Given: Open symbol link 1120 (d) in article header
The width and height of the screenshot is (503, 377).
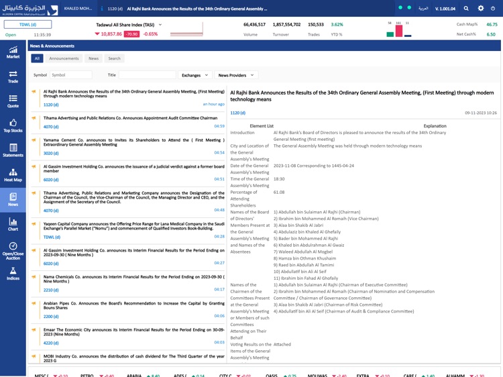Looking at the screenshot, I should [x=237, y=113].
